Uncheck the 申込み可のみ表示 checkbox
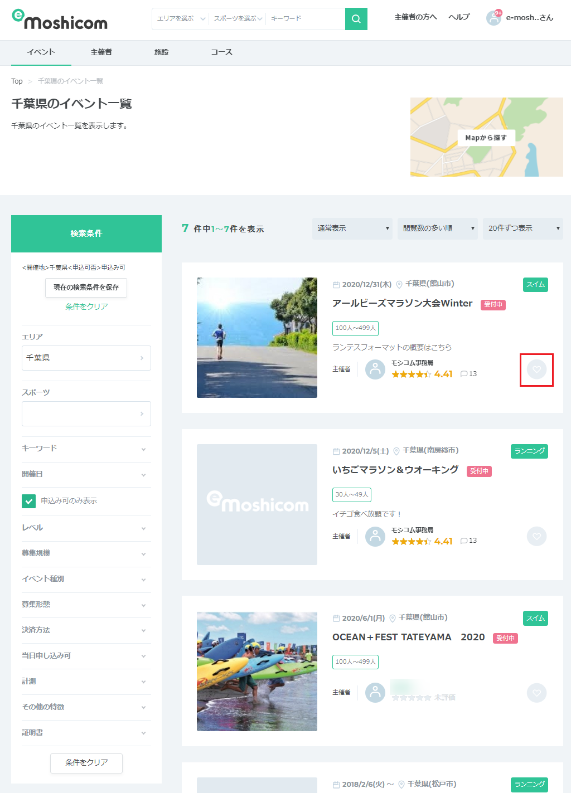Screen dimensions: 571x793 (28, 501)
